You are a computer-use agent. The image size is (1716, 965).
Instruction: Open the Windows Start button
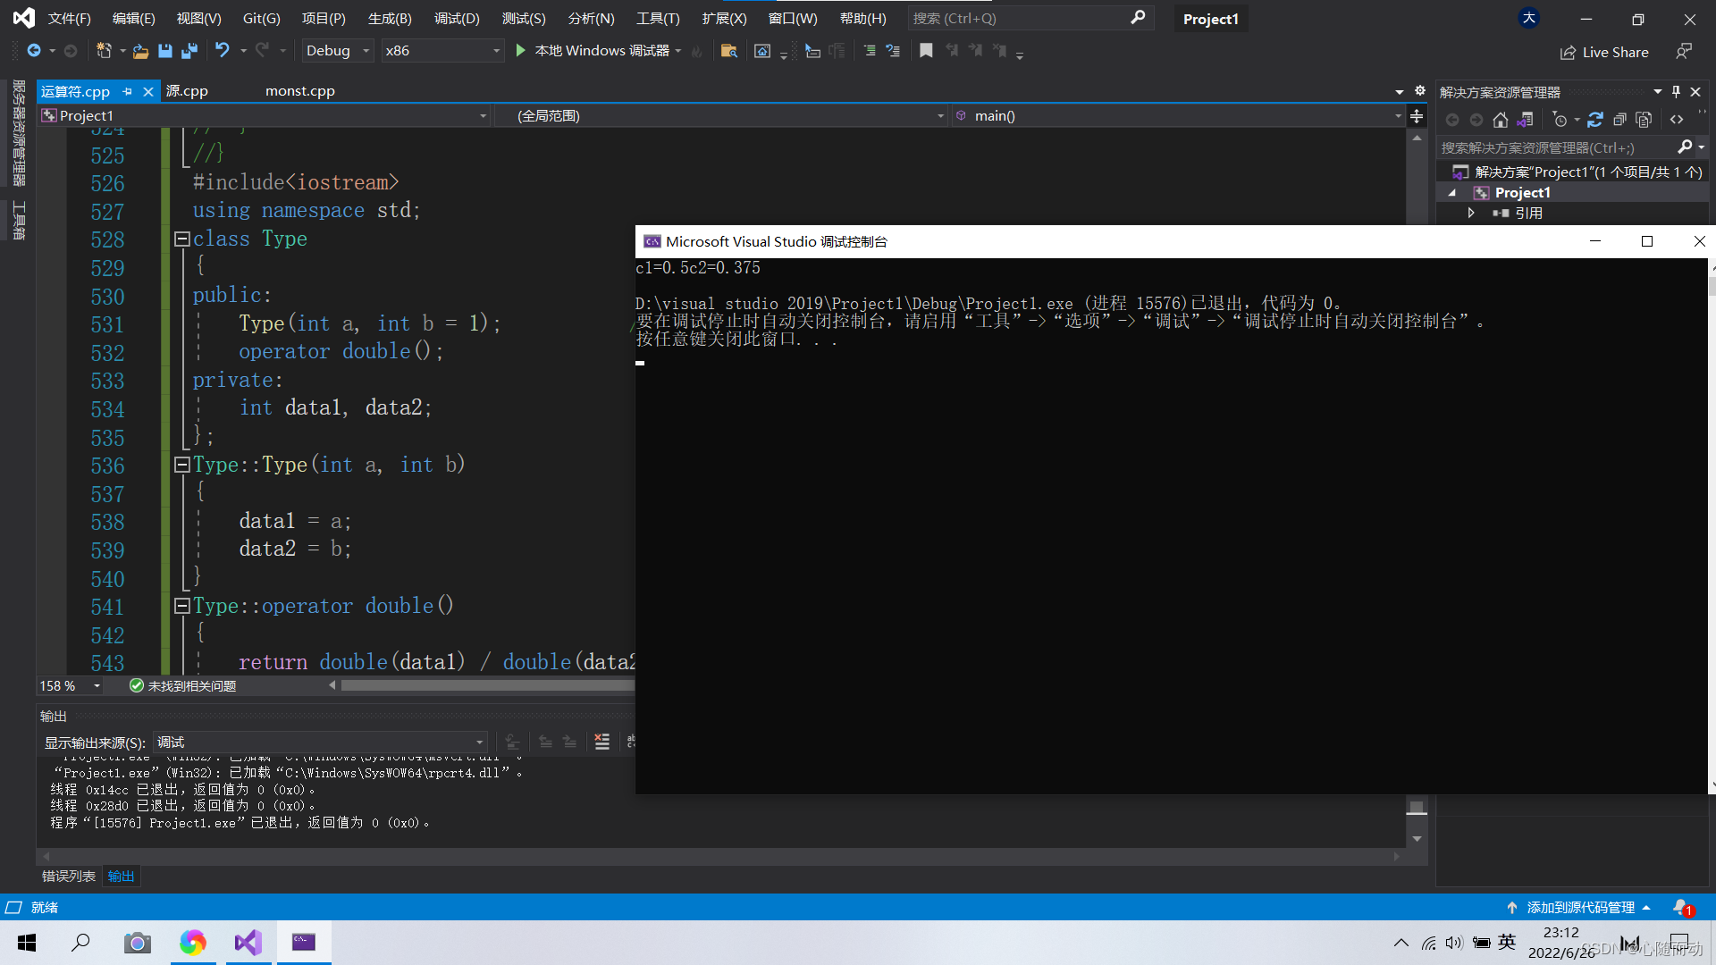[x=27, y=943]
